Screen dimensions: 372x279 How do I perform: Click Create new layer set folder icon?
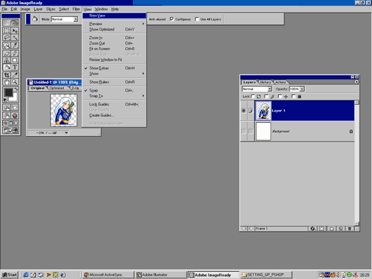tap(331, 229)
